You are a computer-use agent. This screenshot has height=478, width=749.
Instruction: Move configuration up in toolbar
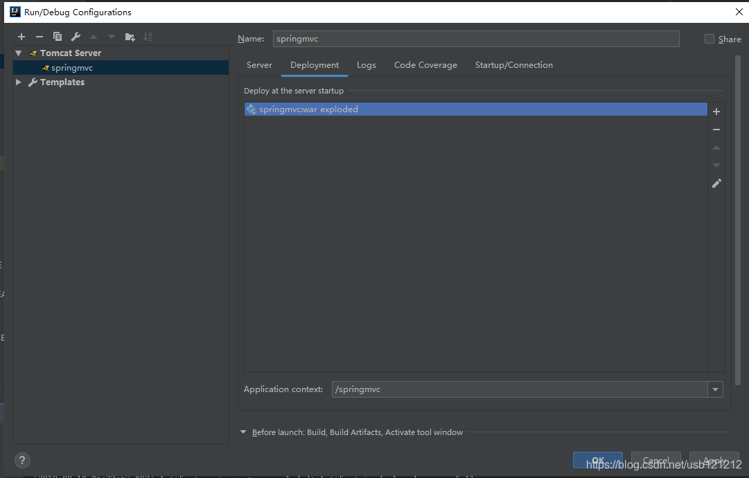pyautogui.click(x=94, y=37)
